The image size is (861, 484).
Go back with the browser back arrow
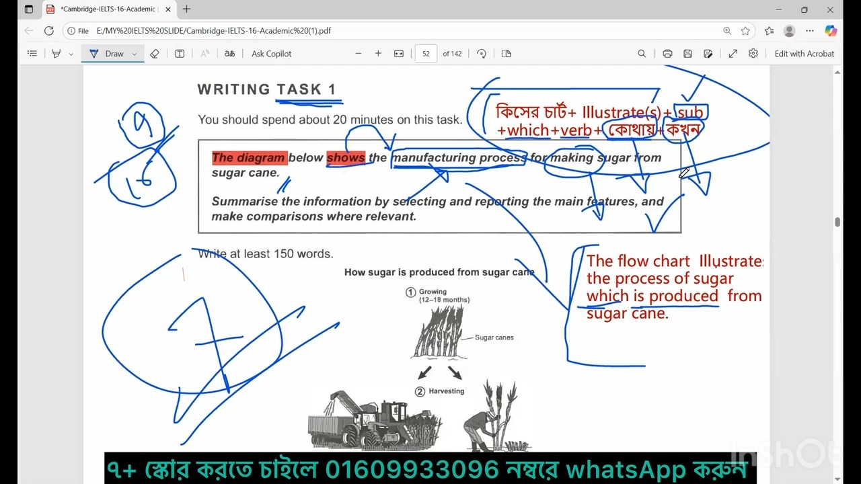coord(28,31)
